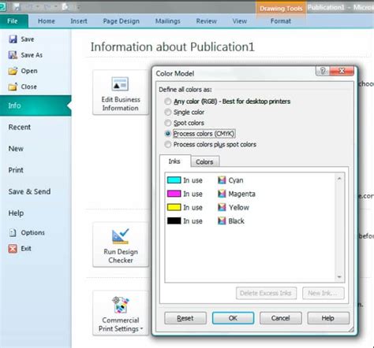The image size is (374, 348).
Task: Click the red Exit icon
Action: (13, 248)
